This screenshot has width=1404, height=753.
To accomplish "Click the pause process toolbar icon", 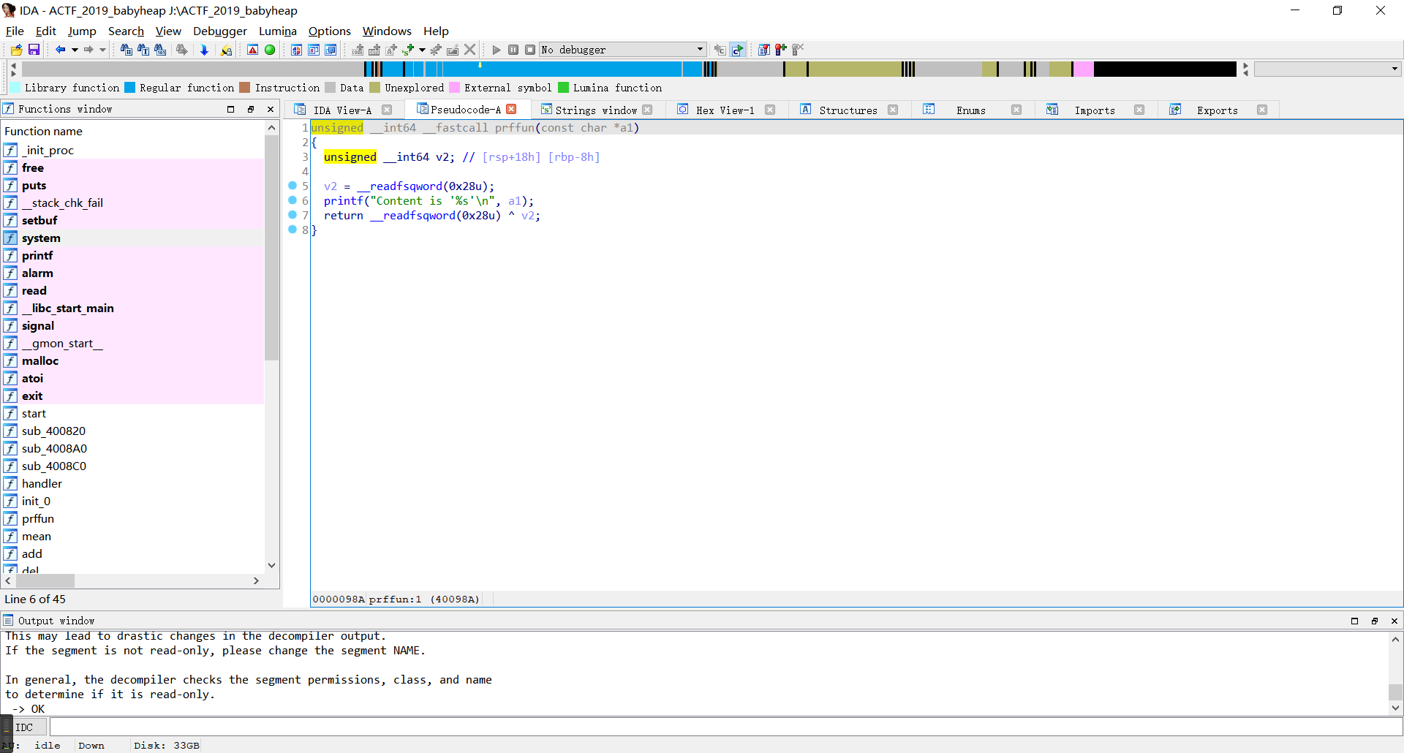I will [x=513, y=50].
